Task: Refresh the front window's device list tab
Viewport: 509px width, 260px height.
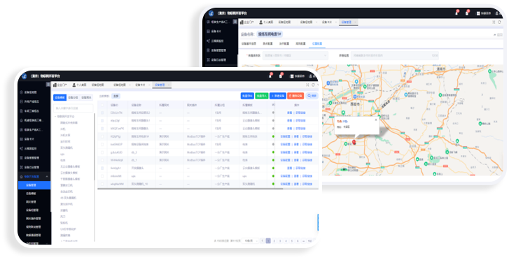Action: 313,85
